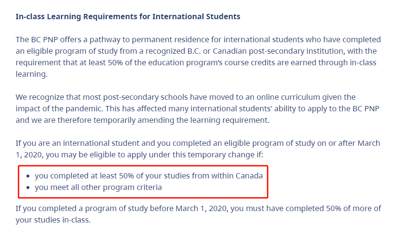Click the bullet about 50% studies within Canada

pyautogui.click(x=149, y=176)
